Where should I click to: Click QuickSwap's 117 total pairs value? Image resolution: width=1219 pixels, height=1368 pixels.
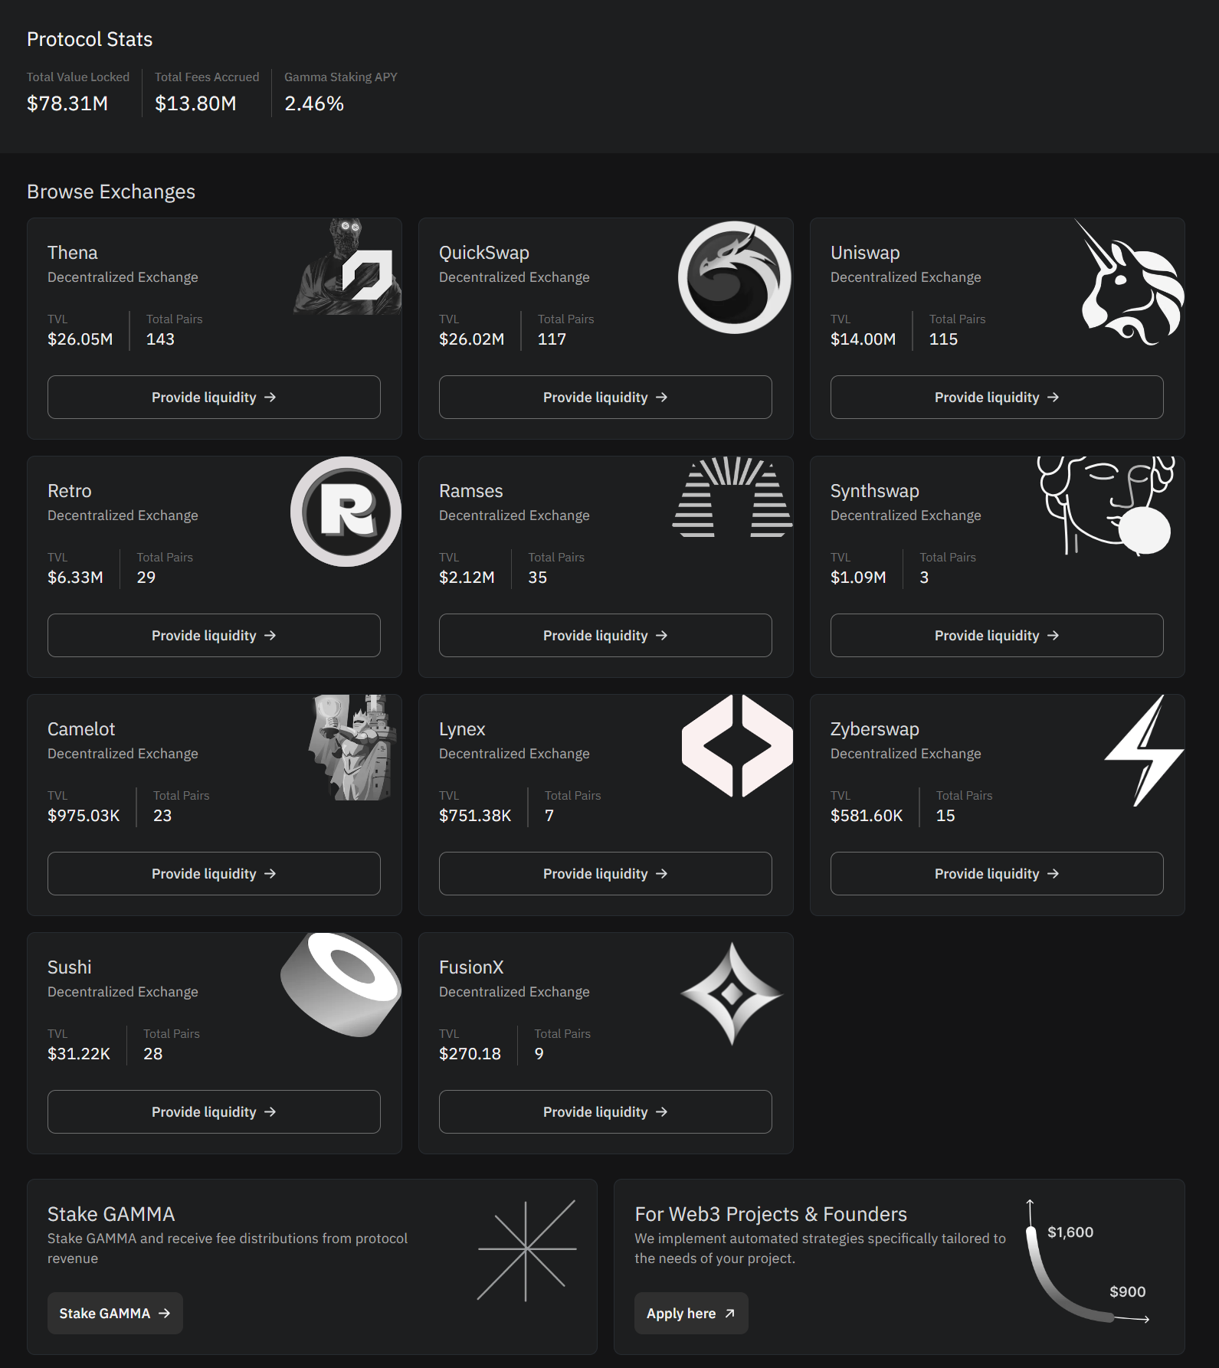(x=552, y=339)
